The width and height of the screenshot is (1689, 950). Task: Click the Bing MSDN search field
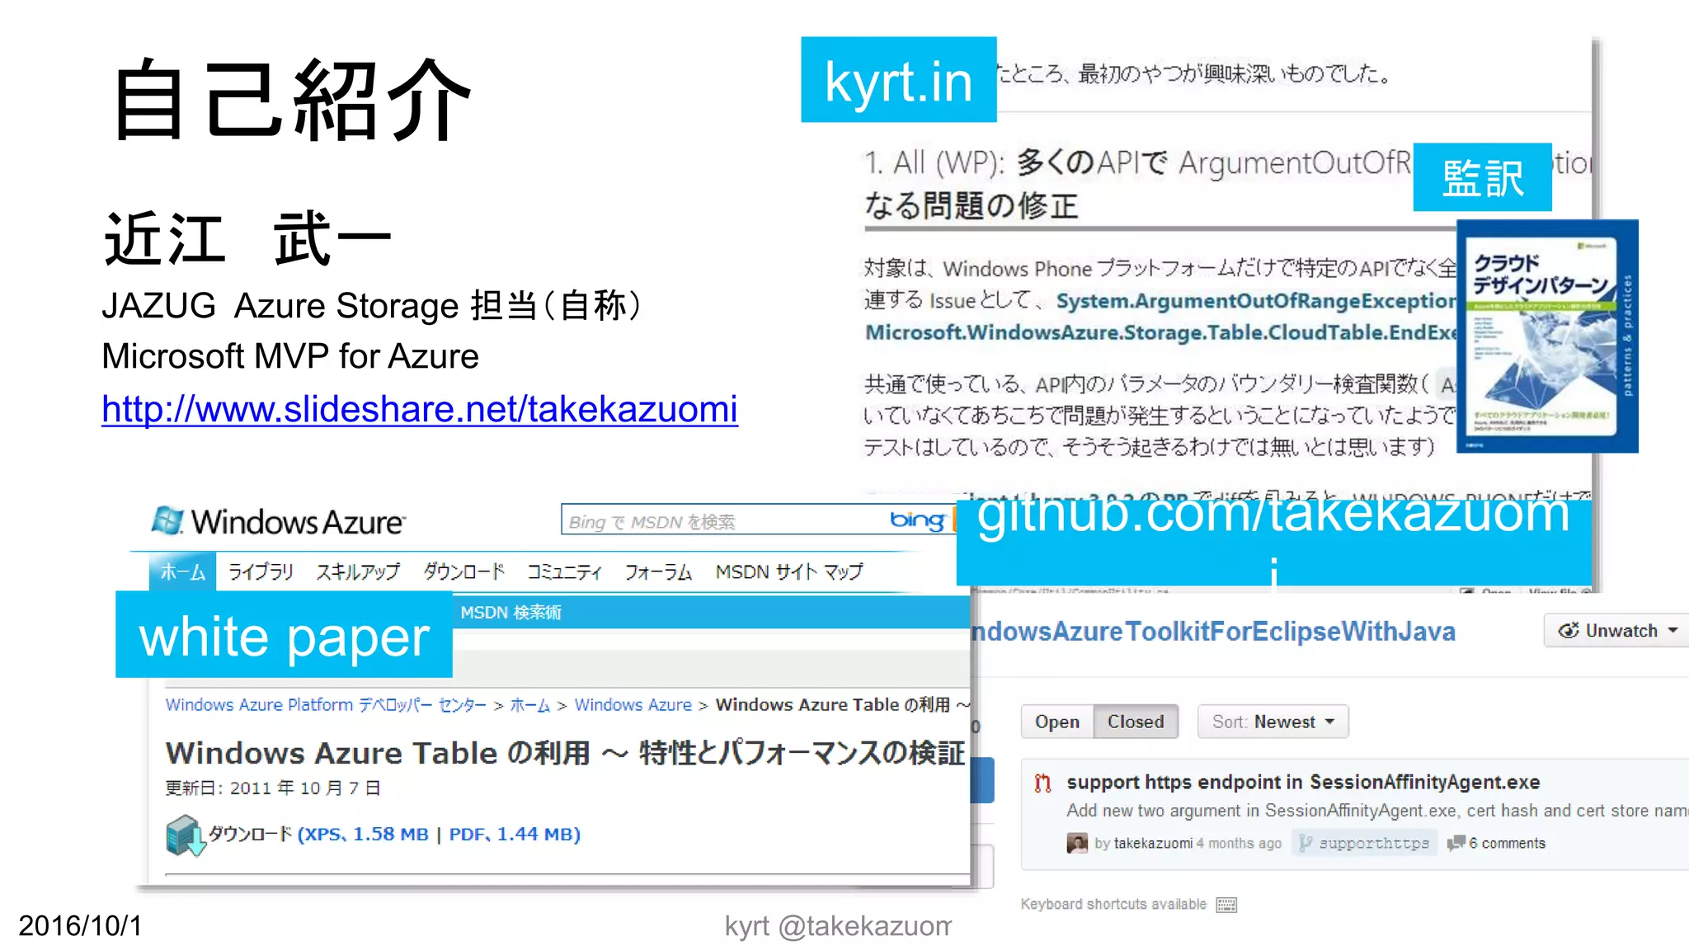(726, 520)
